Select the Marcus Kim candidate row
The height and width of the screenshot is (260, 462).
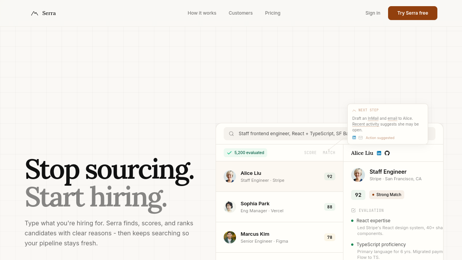click(280, 237)
